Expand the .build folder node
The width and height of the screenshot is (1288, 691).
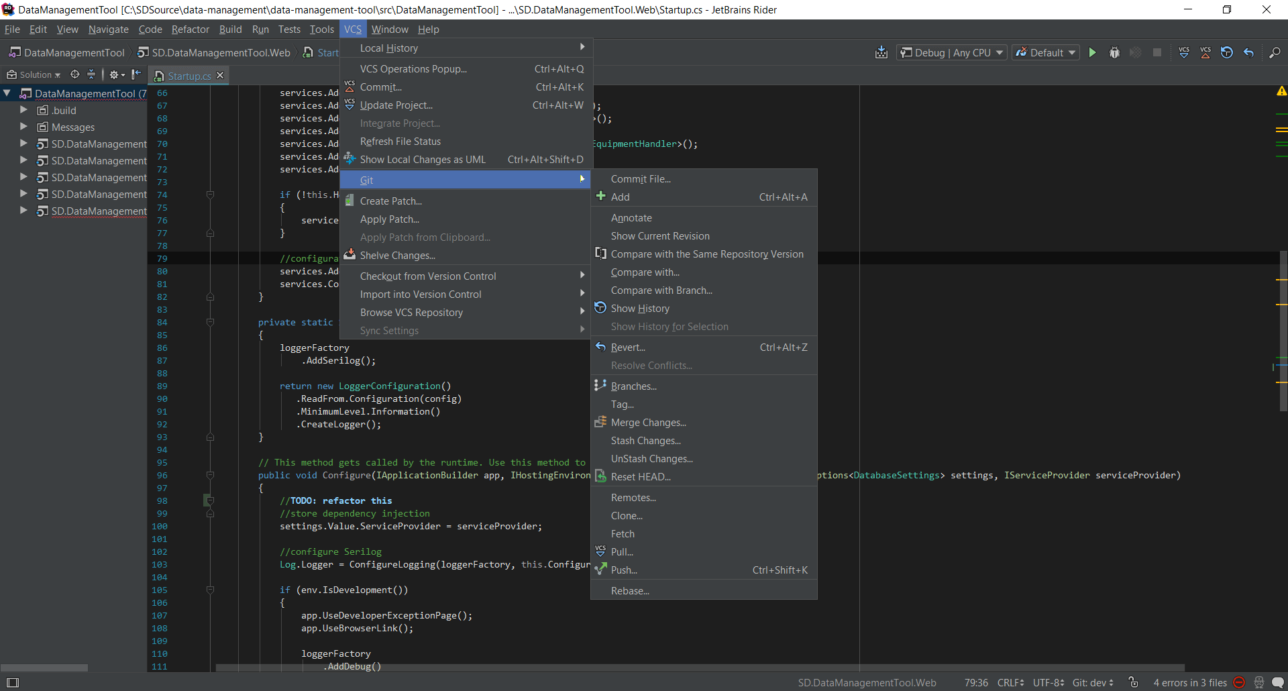23,110
